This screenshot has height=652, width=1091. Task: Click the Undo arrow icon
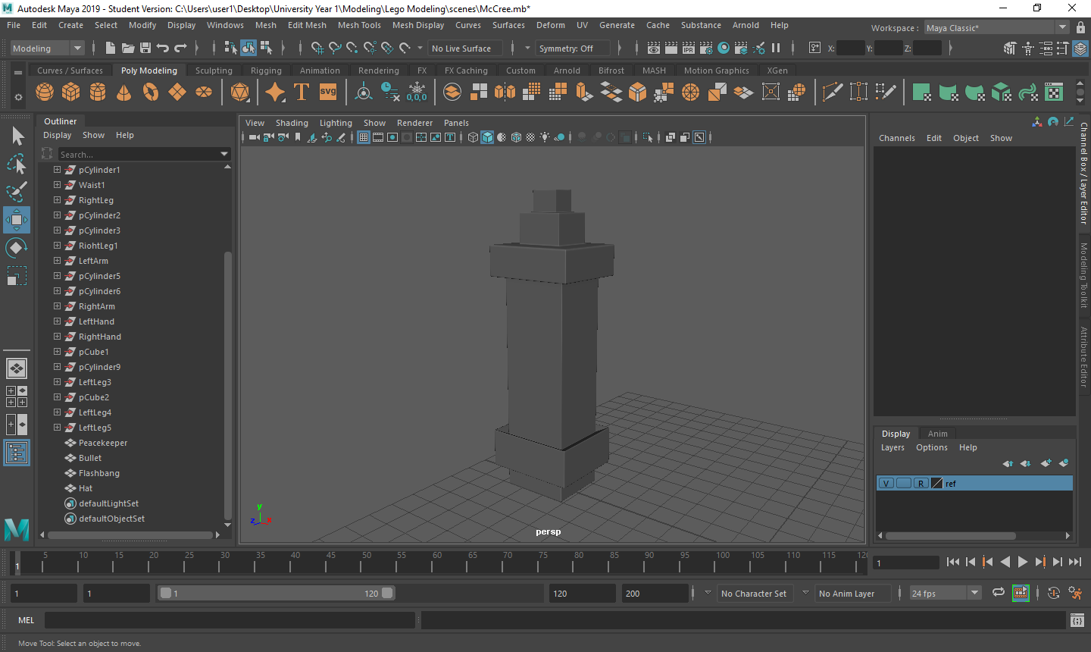pyautogui.click(x=163, y=48)
